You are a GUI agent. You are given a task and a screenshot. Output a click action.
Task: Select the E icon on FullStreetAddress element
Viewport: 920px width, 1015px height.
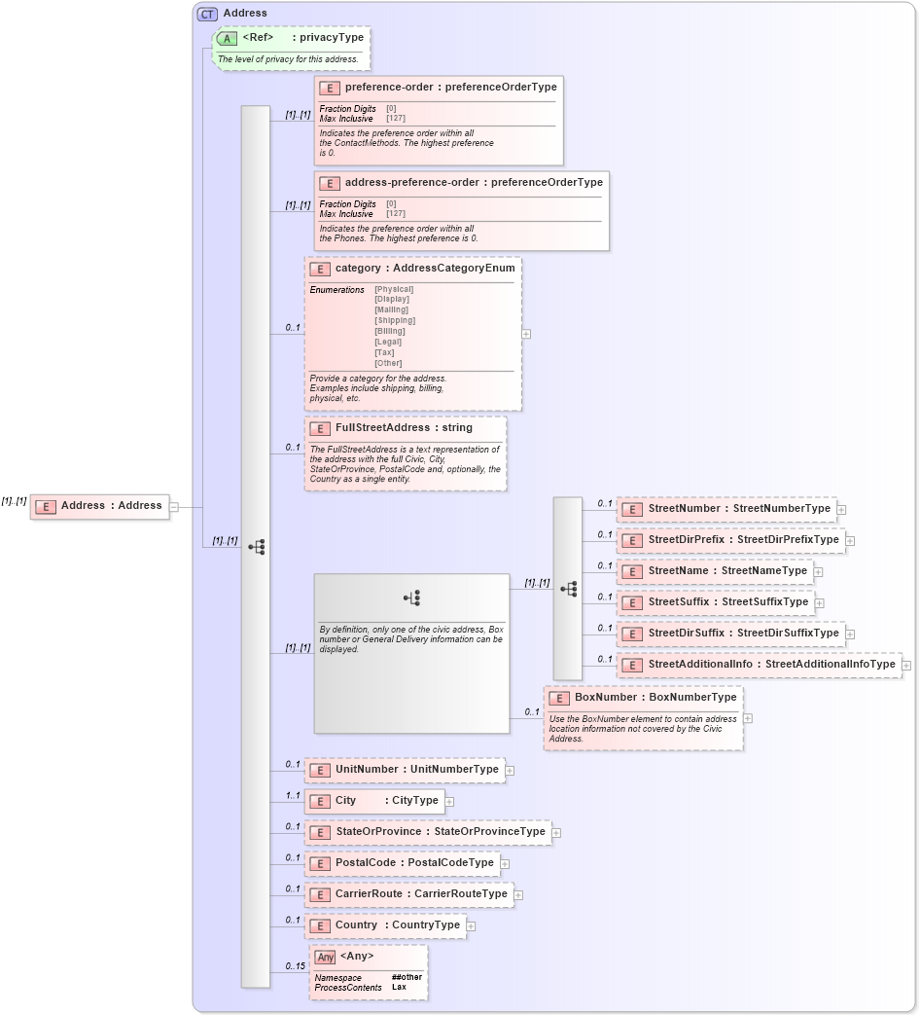click(318, 427)
